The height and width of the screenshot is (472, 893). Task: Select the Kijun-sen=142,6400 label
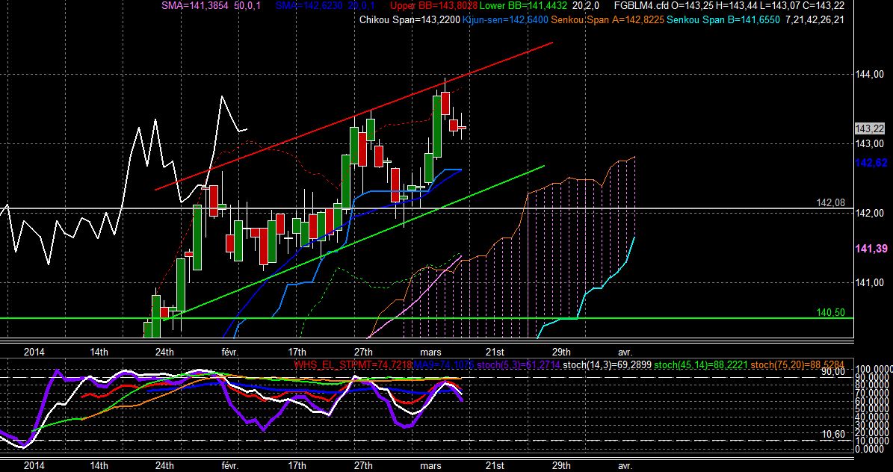click(505, 20)
